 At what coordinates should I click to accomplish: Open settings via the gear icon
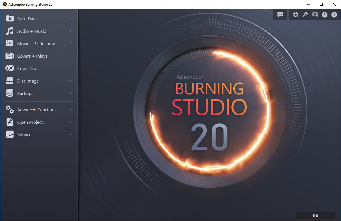[x=296, y=15]
